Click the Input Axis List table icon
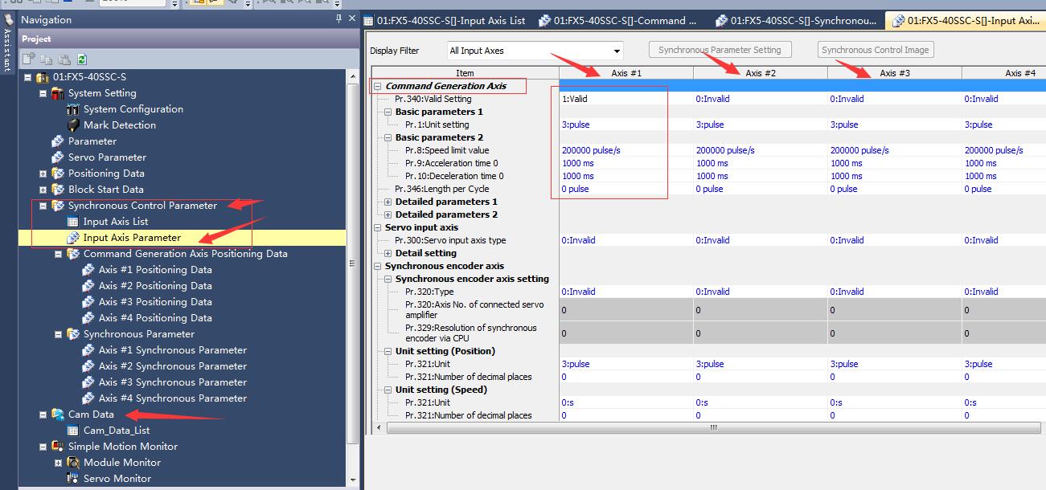Image resolution: width=1046 pixels, height=490 pixels. click(x=73, y=222)
